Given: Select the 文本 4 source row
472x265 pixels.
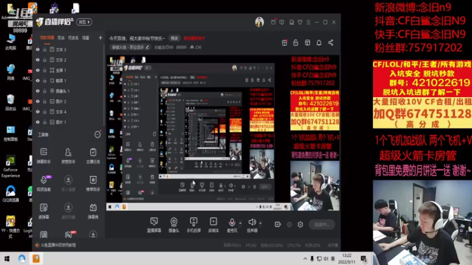Looking at the screenshot, I should [x=68, y=112].
